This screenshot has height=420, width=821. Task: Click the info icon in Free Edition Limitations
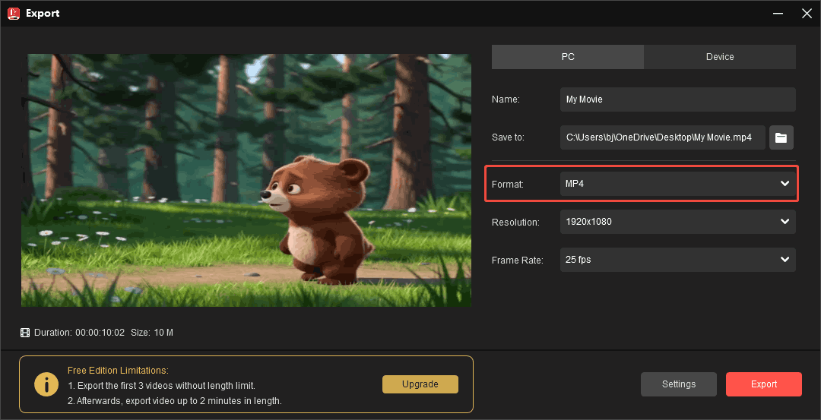(x=46, y=384)
